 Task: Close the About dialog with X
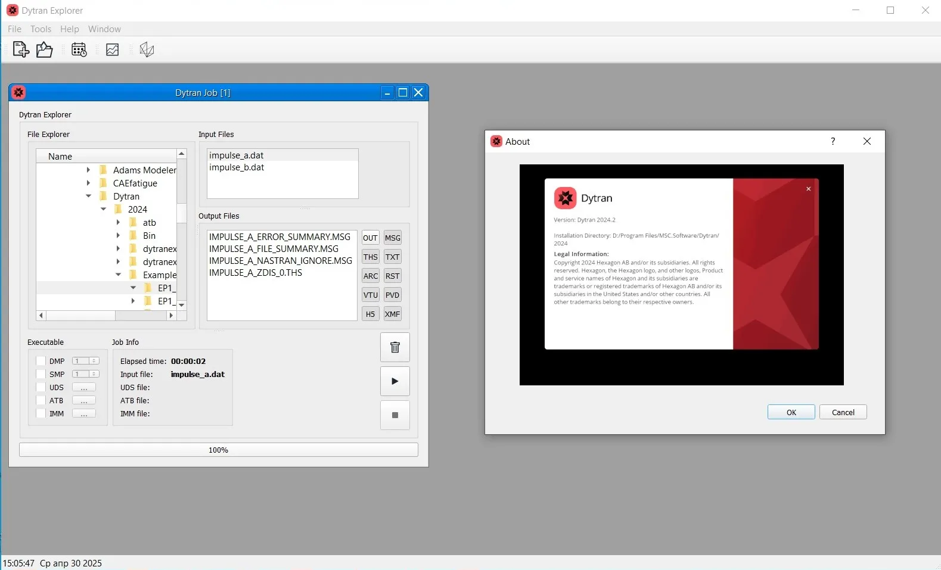coord(867,141)
